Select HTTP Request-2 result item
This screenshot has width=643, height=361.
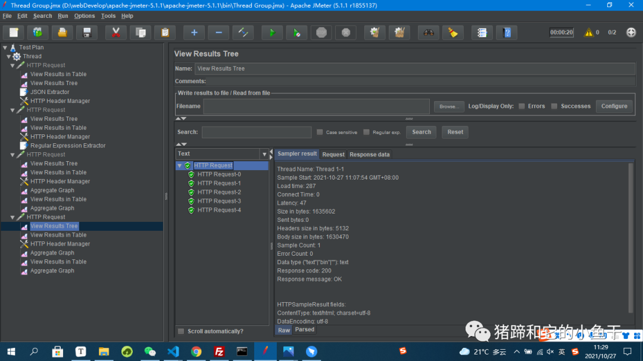[x=219, y=192]
